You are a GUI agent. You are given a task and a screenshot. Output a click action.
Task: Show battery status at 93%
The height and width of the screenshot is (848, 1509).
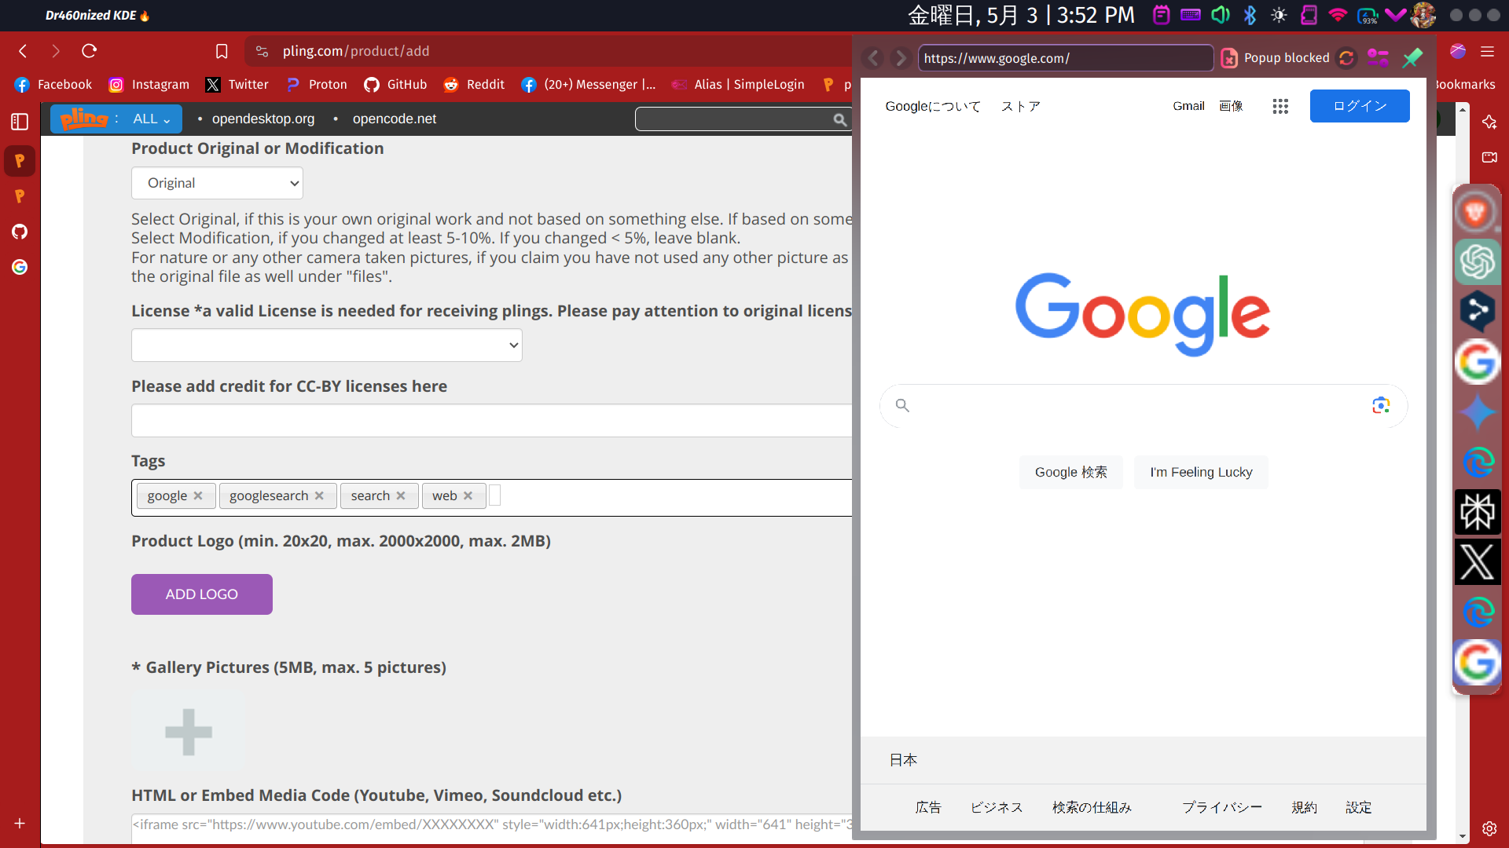pyautogui.click(x=1368, y=15)
